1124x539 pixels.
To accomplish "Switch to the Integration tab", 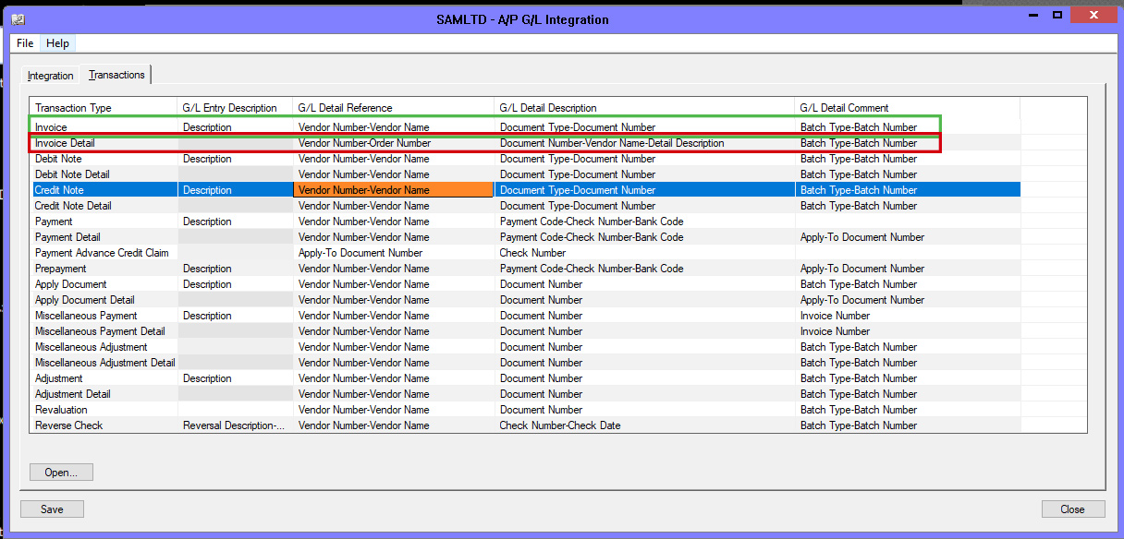I will coord(51,76).
